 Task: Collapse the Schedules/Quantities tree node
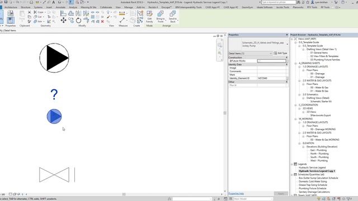[292, 175]
